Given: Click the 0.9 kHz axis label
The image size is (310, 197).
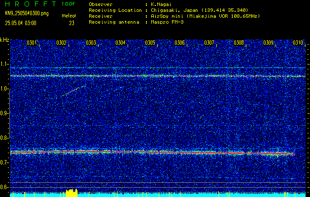Looking at the screenshot, I should click(x=4, y=113).
